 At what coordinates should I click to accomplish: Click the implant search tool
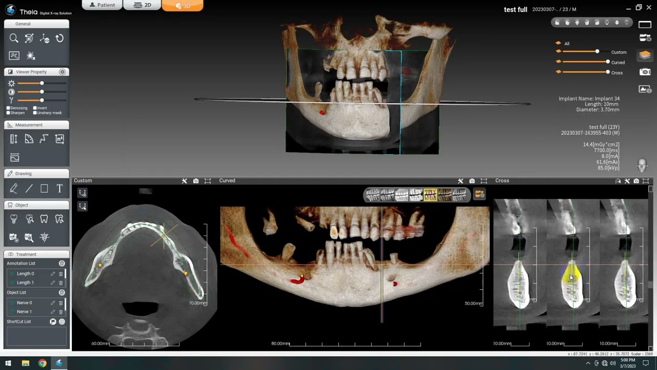click(30, 220)
